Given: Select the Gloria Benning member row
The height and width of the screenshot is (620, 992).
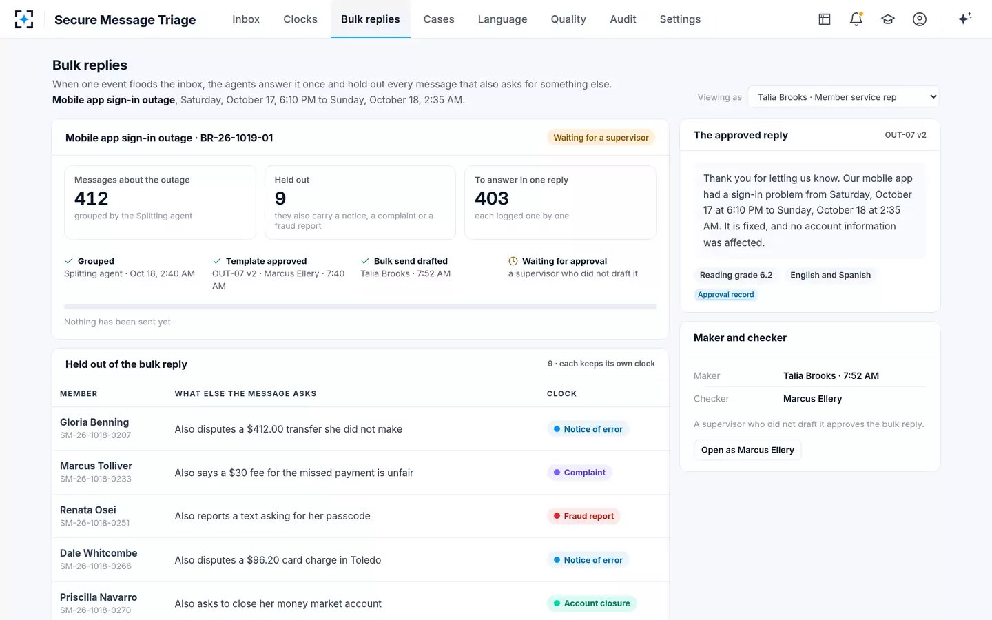Looking at the screenshot, I should [360, 428].
